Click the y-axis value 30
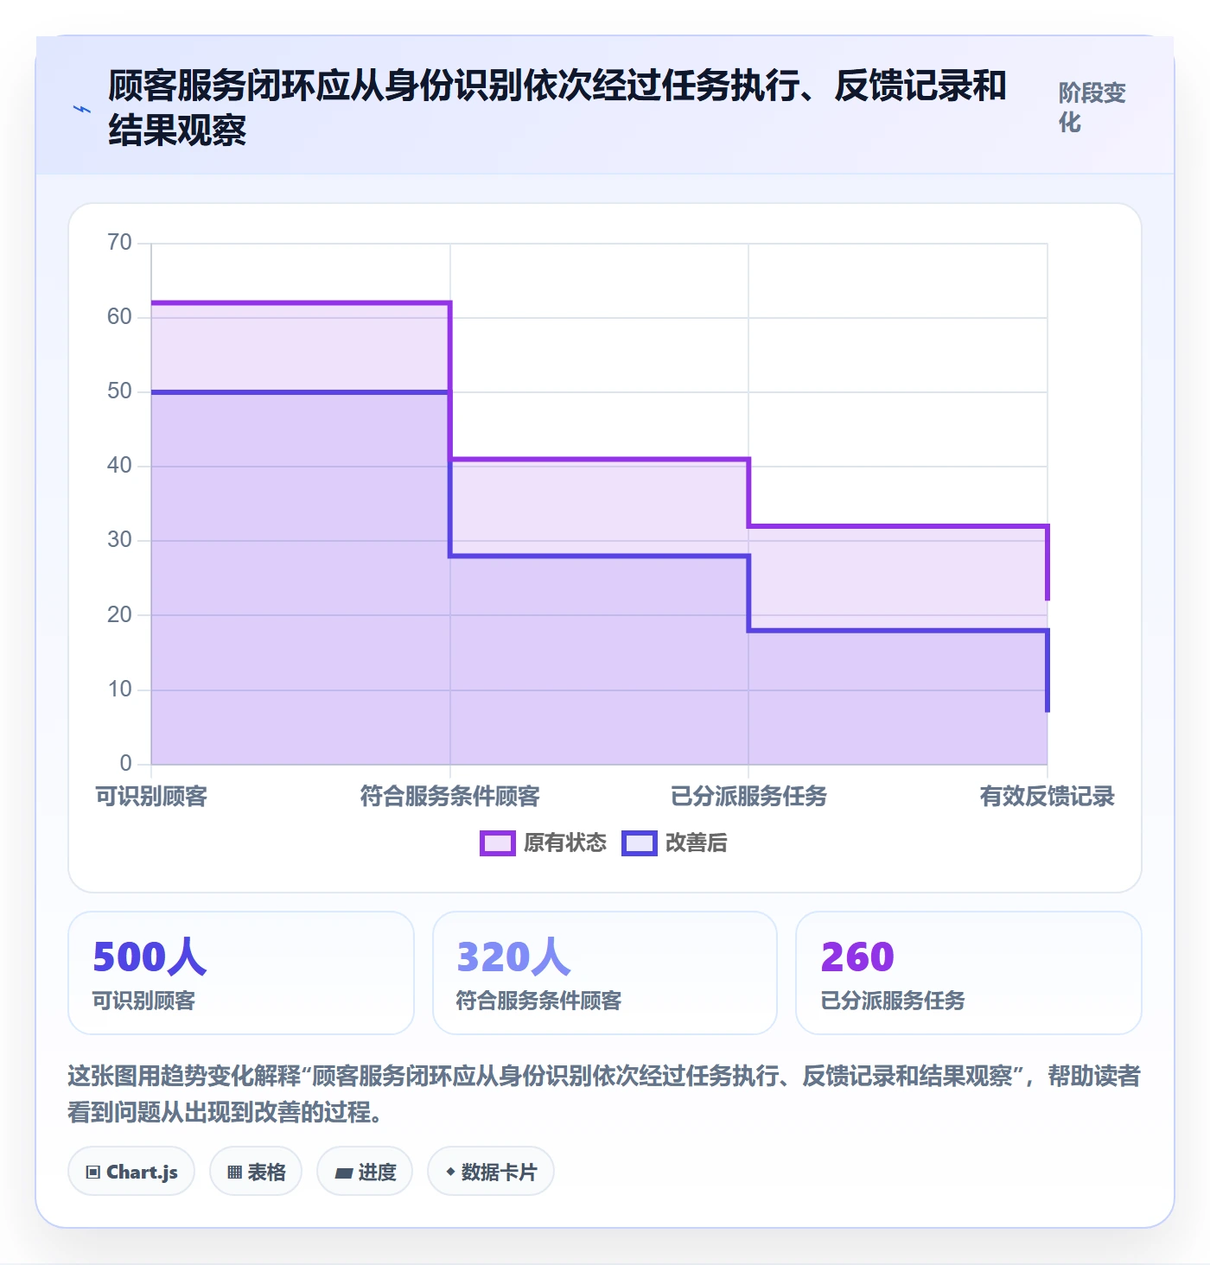Image resolution: width=1210 pixels, height=1265 pixels. coord(119,540)
